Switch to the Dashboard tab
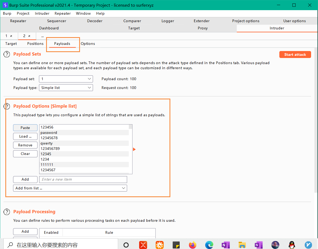318x249 pixels. [x=49, y=28]
